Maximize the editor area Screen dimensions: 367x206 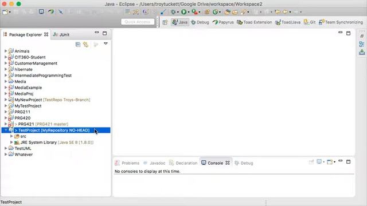(x=348, y=33)
